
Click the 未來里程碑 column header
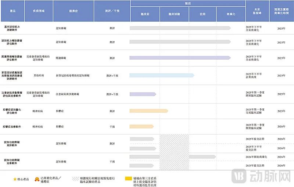pos(257,11)
